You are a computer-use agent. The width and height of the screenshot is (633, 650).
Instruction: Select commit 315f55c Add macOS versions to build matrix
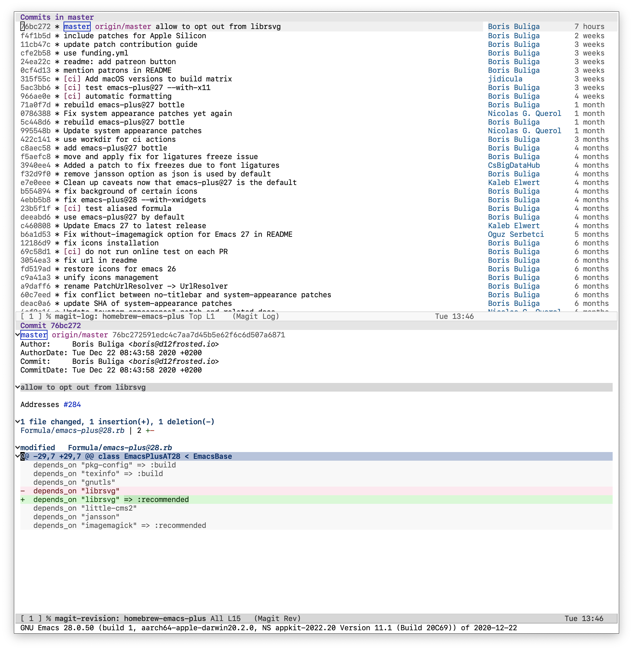pos(126,79)
